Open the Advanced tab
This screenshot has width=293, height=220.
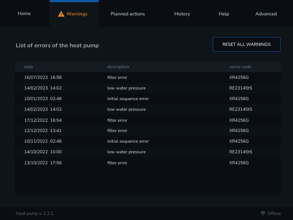tap(266, 14)
